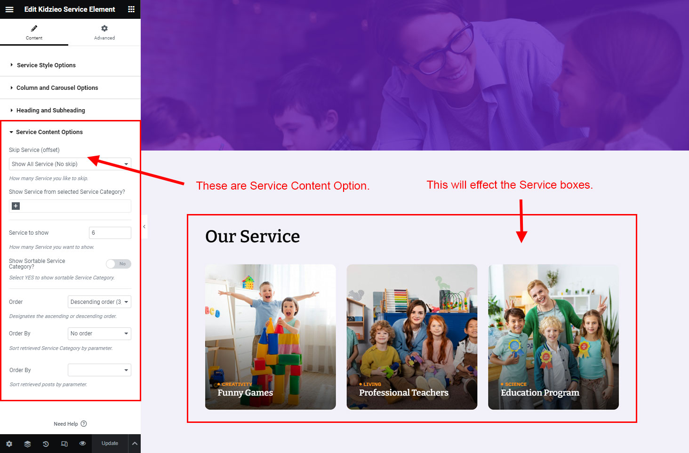Image resolution: width=689 pixels, height=453 pixels.
Task: Click the Preview Changes eye icon
Action: [x=82, y=444]
